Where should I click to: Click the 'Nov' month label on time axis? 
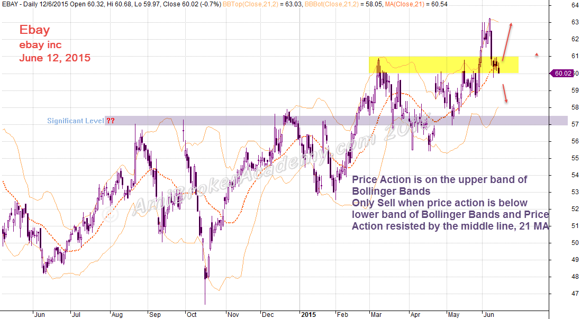[x=233, y=315]
